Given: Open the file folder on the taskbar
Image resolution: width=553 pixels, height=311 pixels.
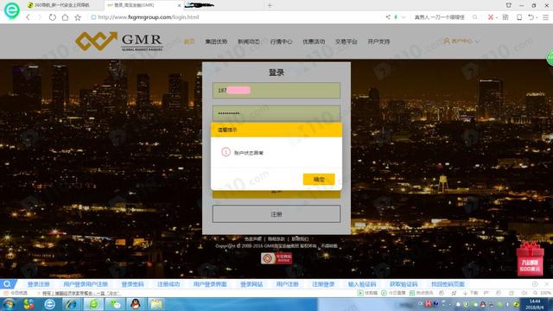Looking at the screenshot, I should pyautogui.click(x=156, y=304).
